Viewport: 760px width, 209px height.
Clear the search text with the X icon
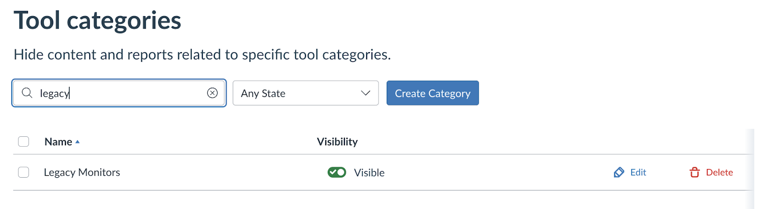[x=212, y=93]
